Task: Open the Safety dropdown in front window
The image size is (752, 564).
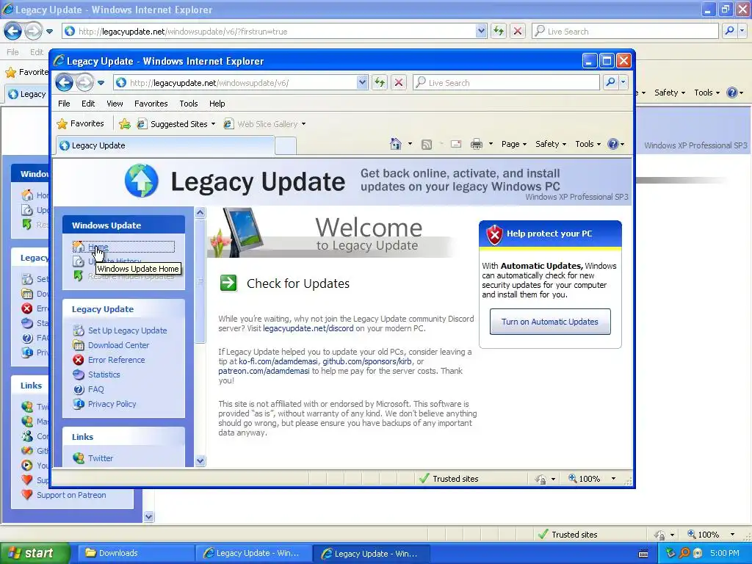Action: point(551,144)
